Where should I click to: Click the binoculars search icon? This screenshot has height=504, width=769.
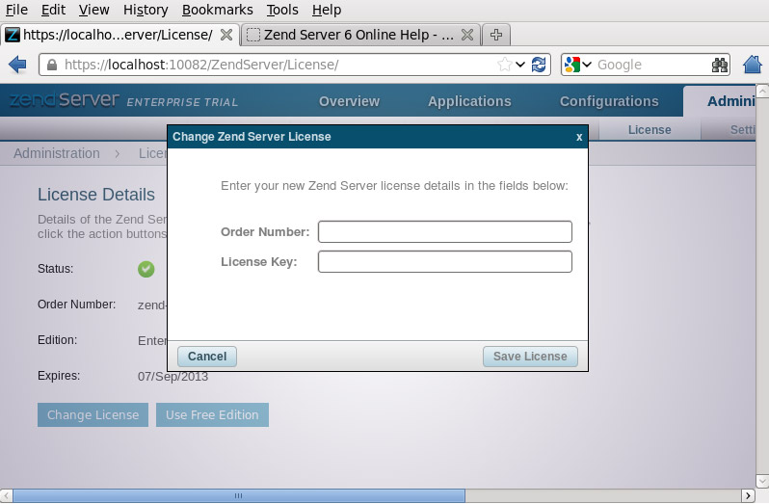720,65
